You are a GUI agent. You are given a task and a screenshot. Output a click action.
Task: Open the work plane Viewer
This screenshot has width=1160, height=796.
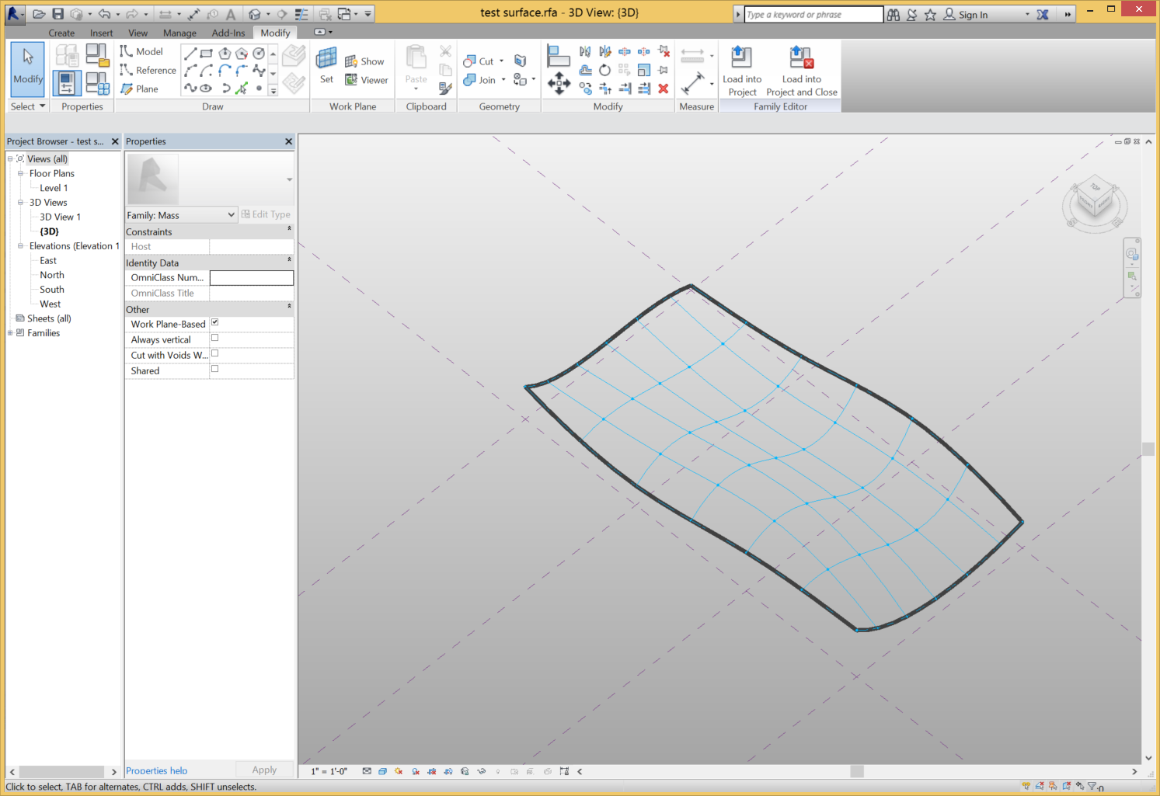click(x=367, y=80)
